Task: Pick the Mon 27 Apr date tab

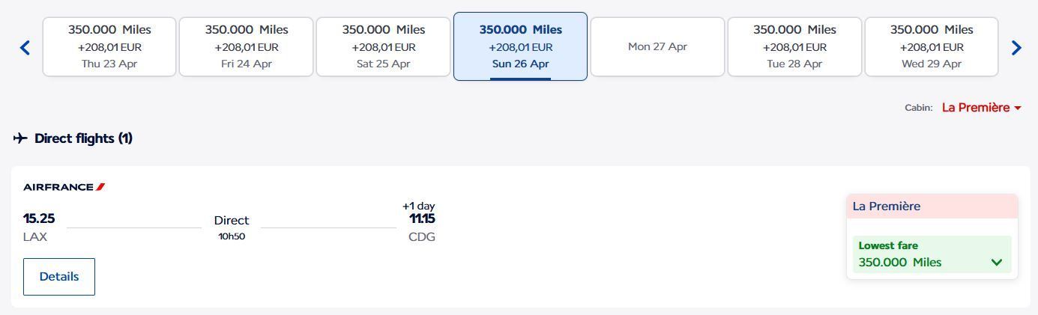Action: (657, 46)
